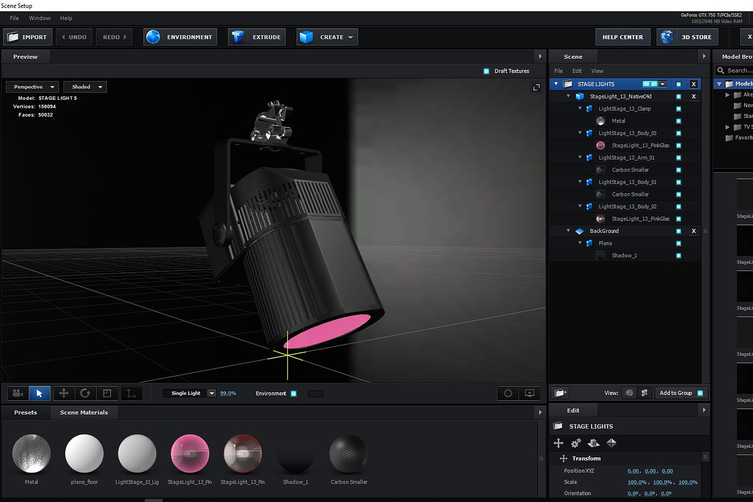Open the Shaded display mode dropdown
Screen dimensions: 753x502
pos(85,87)
